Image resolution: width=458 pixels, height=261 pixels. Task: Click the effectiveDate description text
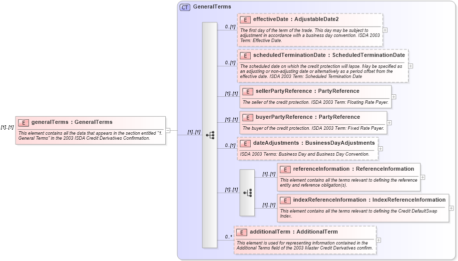tap(310, 35)
